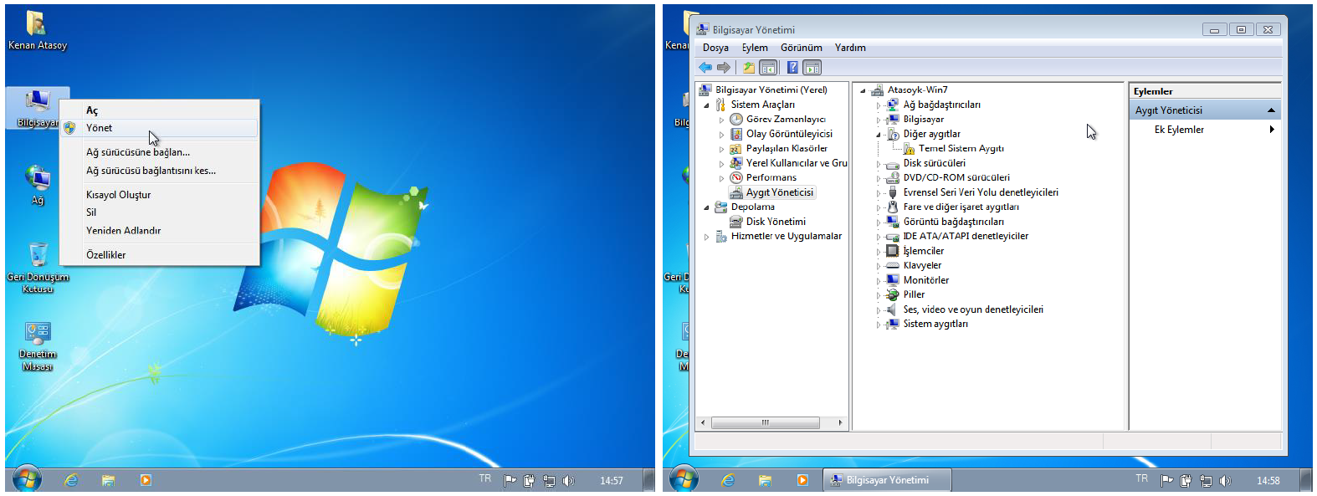Select Bilgisayar Yönetimi (Yerel) root node
The height and width of the screenshot is (496, 1317).
pyautogui.click(x=771, y=90)
